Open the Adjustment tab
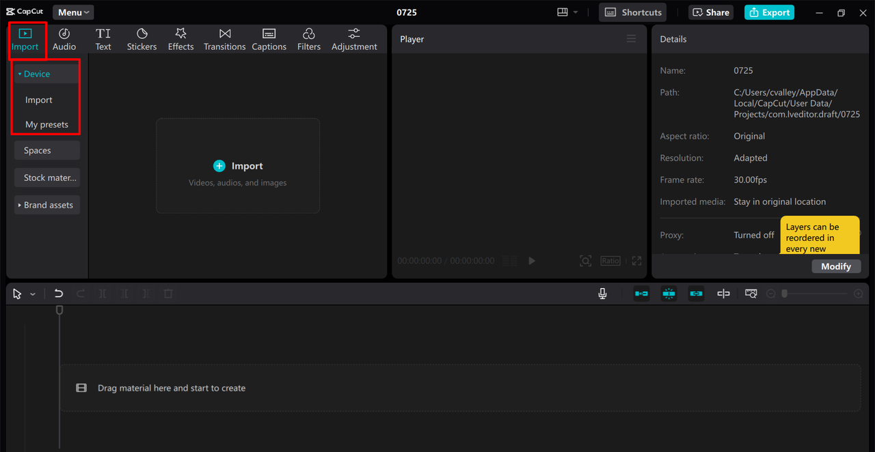 [354, 40]
